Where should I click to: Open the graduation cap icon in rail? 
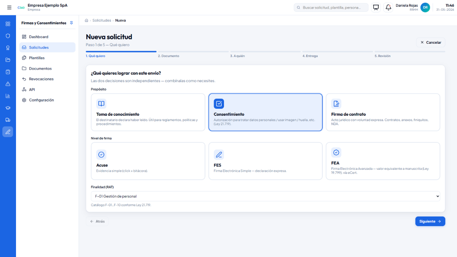pos(8,108)
